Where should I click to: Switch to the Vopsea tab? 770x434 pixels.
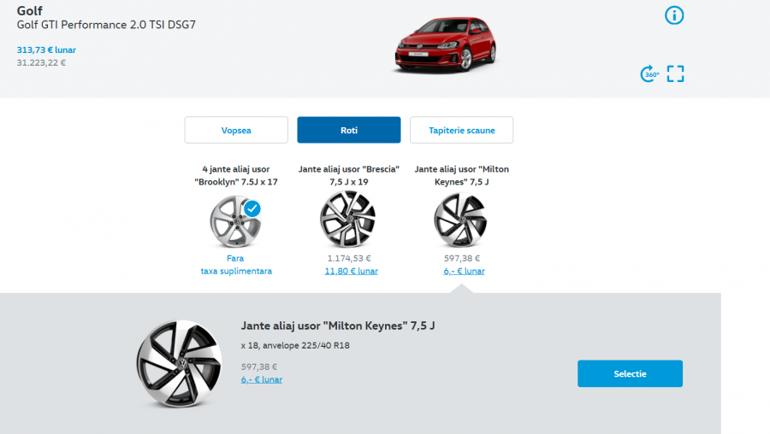[236, 130]
